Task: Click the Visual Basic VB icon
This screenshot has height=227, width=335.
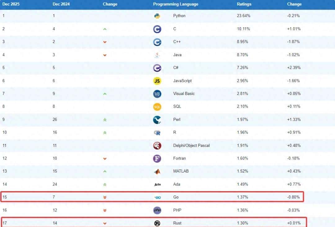Action: [157, 94]
